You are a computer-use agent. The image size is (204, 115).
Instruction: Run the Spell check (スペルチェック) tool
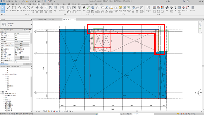pos(88,9)
